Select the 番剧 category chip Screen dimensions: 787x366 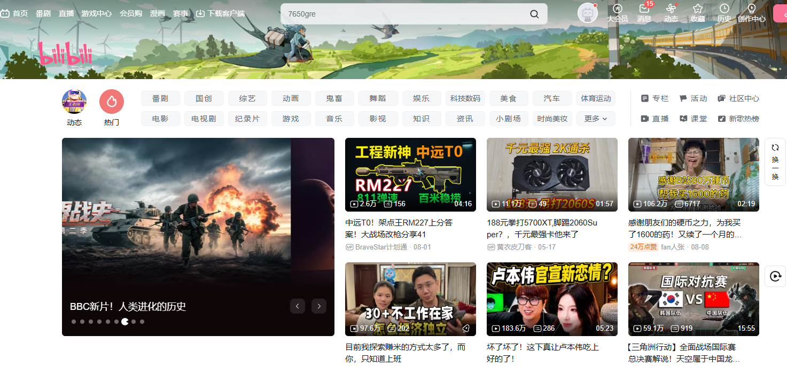point(160,98)
